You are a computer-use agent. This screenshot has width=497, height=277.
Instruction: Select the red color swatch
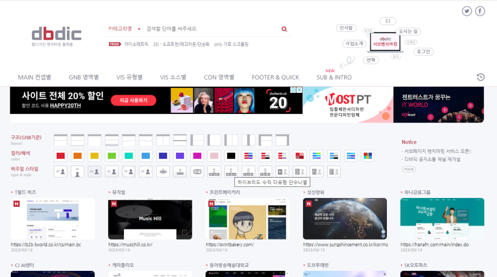[61, 156]
